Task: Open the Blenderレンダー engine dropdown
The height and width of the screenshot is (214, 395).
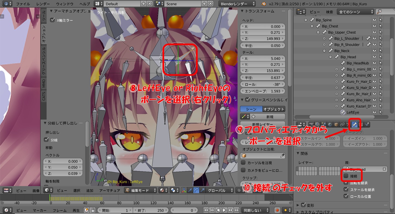Action: pyautogui.click(x=237, y=4)
